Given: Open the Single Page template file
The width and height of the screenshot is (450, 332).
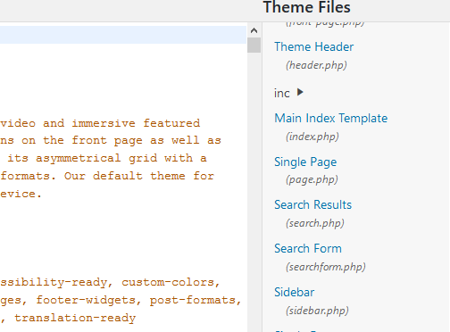Looking at the screenshot, I should (305, 162).
